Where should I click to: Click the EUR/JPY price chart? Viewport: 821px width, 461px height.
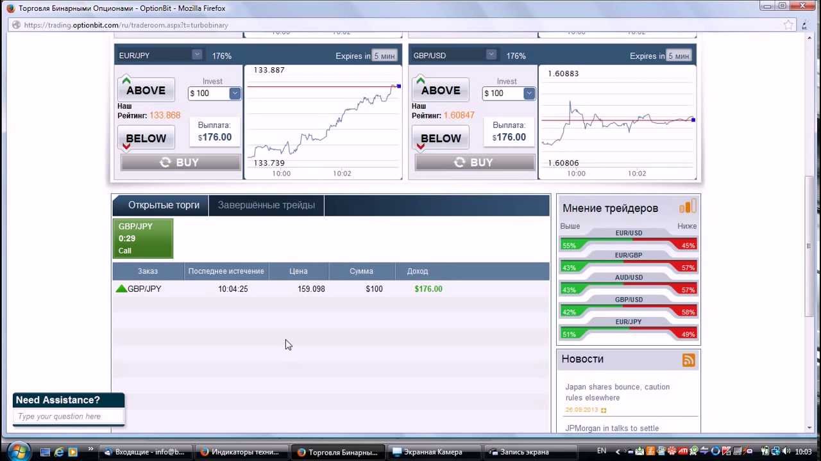click(323, 122)
